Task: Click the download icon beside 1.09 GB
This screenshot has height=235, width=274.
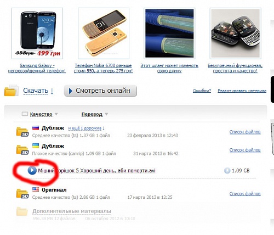Action: [227, 171]
